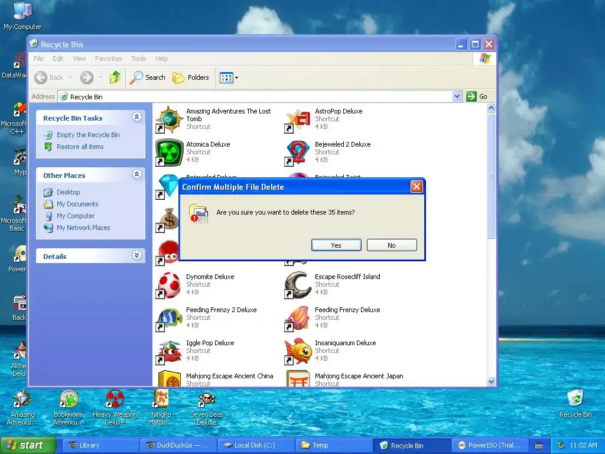This screenshot has width=605, height=454.
Task: Click the file list vertical scrollbar thumb
Action: pyautogui.click(x=491, y=176)
